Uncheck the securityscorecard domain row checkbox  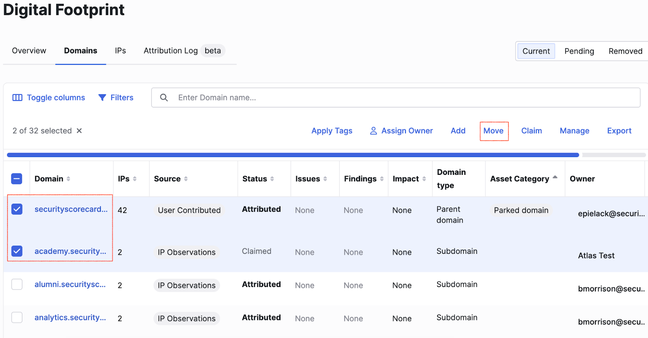point(17,209)
